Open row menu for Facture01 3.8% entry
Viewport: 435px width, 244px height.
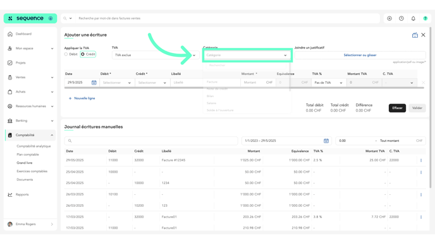click(x=421, y=217)
